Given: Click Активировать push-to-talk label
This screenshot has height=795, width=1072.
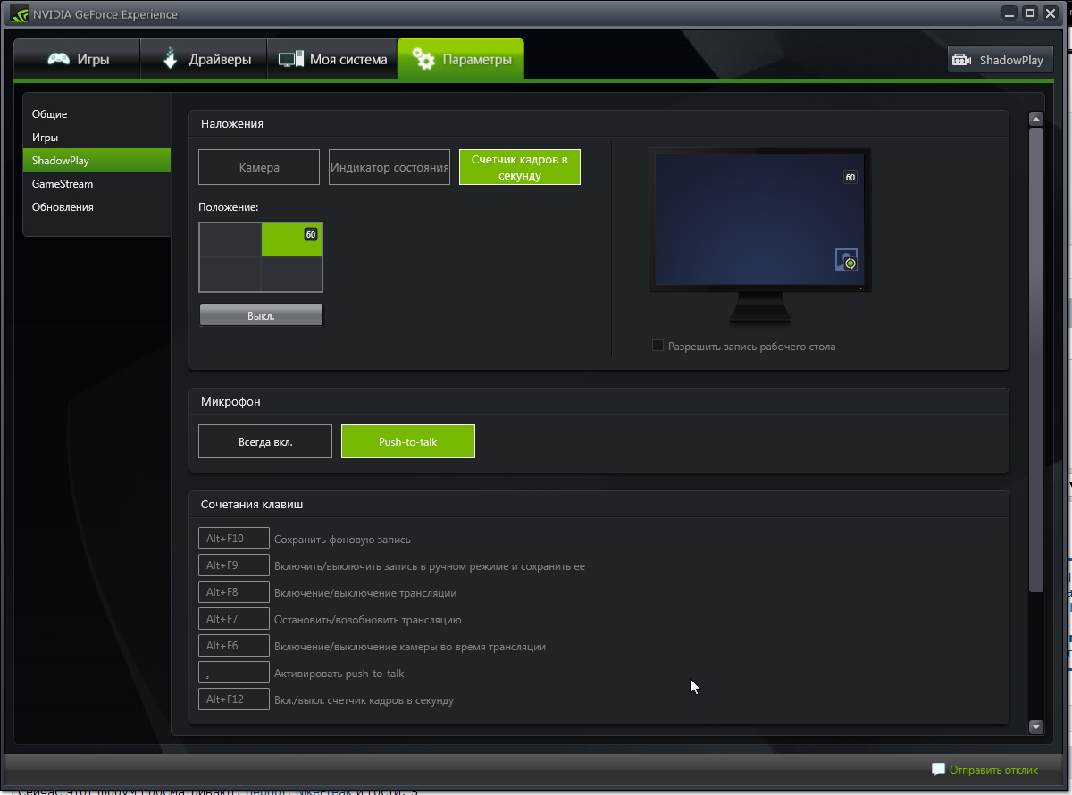Looking at the screenshot, I should (339, 674).
